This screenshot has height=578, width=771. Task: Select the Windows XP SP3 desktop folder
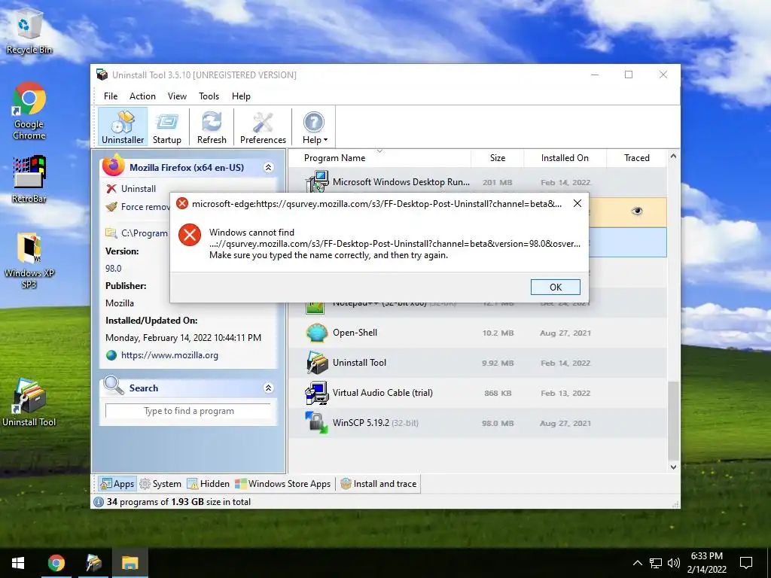click(x=29, y=260)
